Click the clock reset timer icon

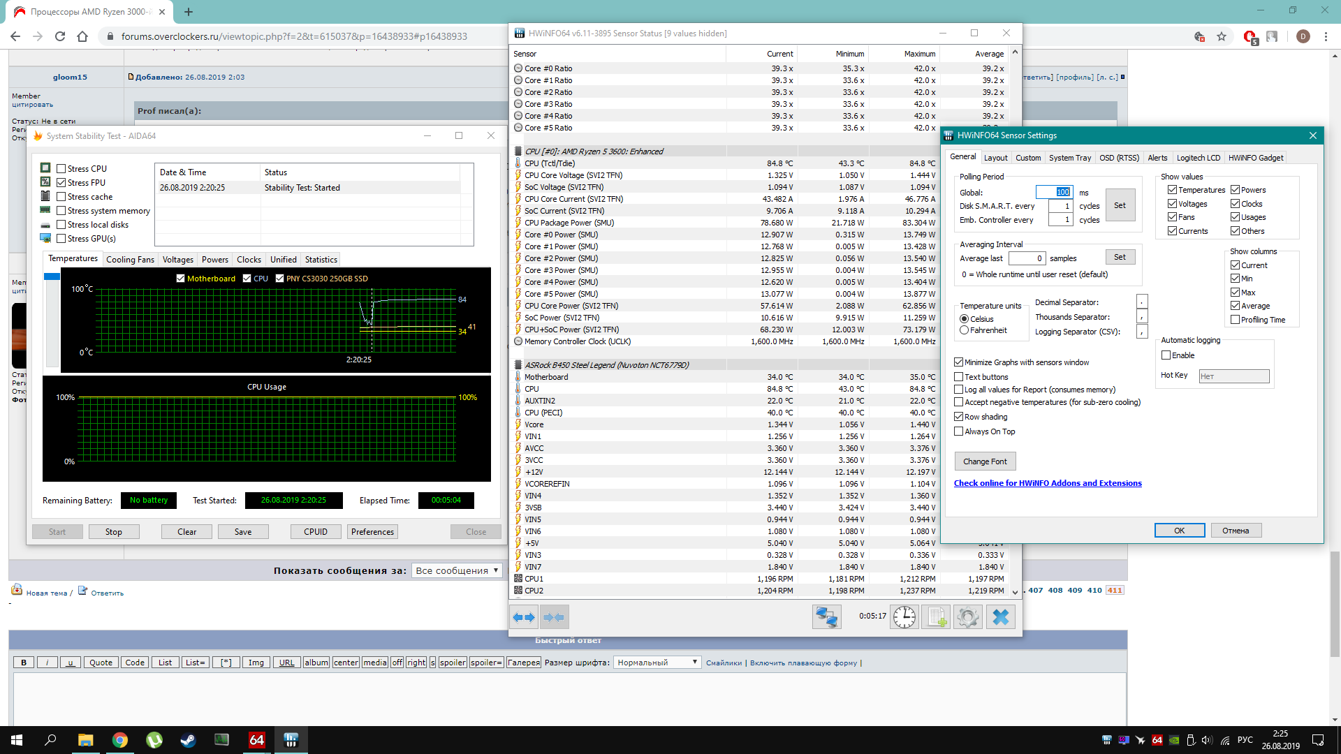click(x=904, y=617)
